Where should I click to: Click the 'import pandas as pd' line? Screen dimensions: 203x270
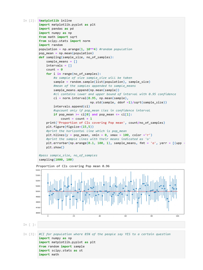[56, 29]
